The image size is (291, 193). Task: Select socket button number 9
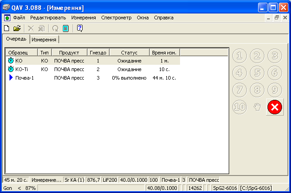coord(275,90)
